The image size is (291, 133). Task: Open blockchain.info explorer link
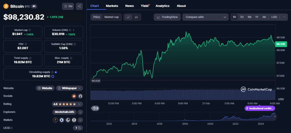[64, 112]
